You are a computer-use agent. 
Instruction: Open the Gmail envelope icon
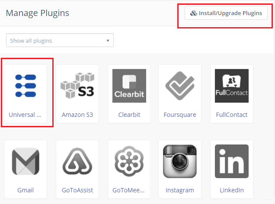pyautogui.click(x=26, y=161)
